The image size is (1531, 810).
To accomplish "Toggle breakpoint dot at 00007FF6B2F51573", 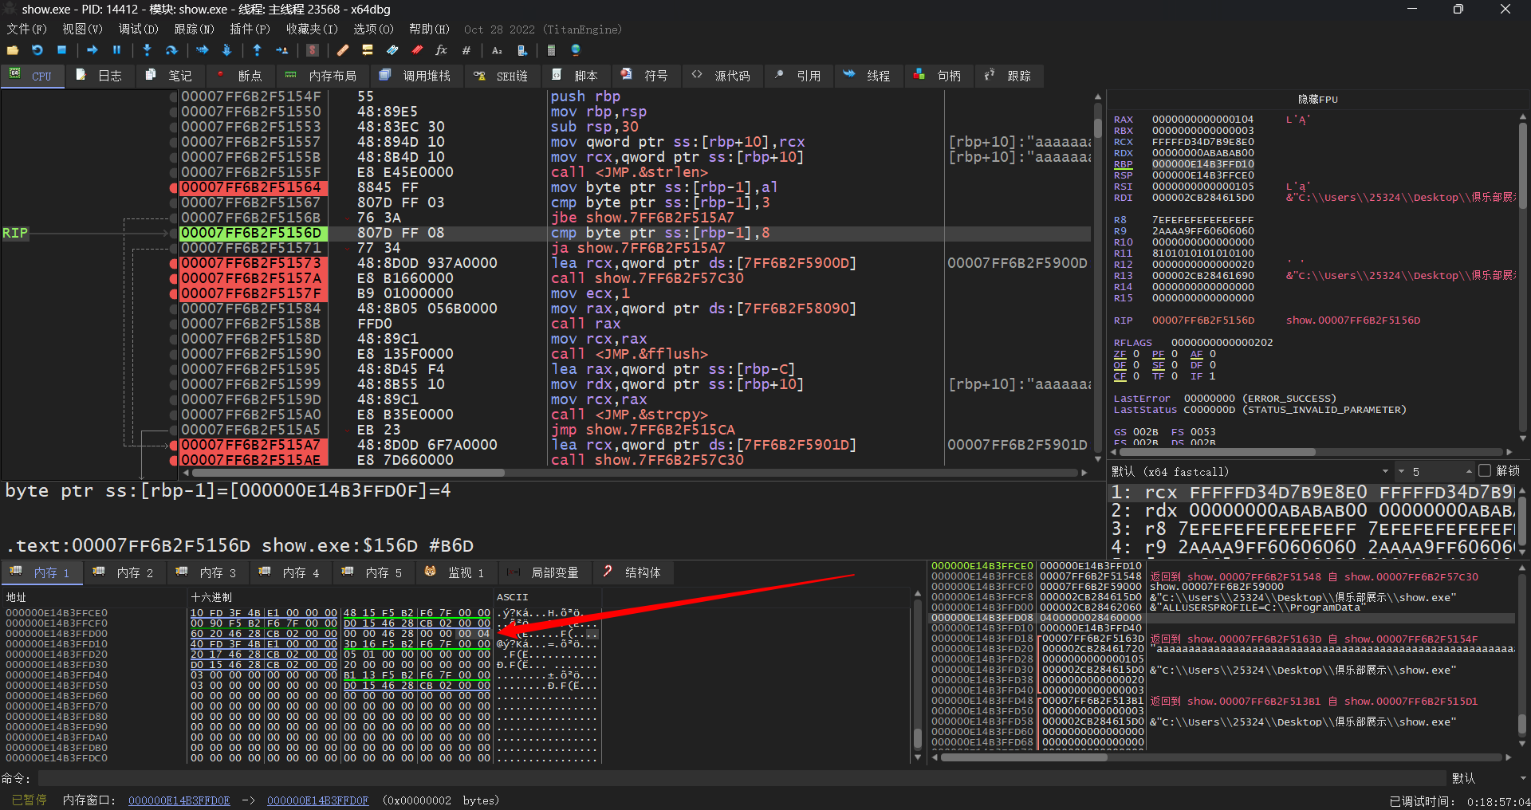I will pos(173,264).
